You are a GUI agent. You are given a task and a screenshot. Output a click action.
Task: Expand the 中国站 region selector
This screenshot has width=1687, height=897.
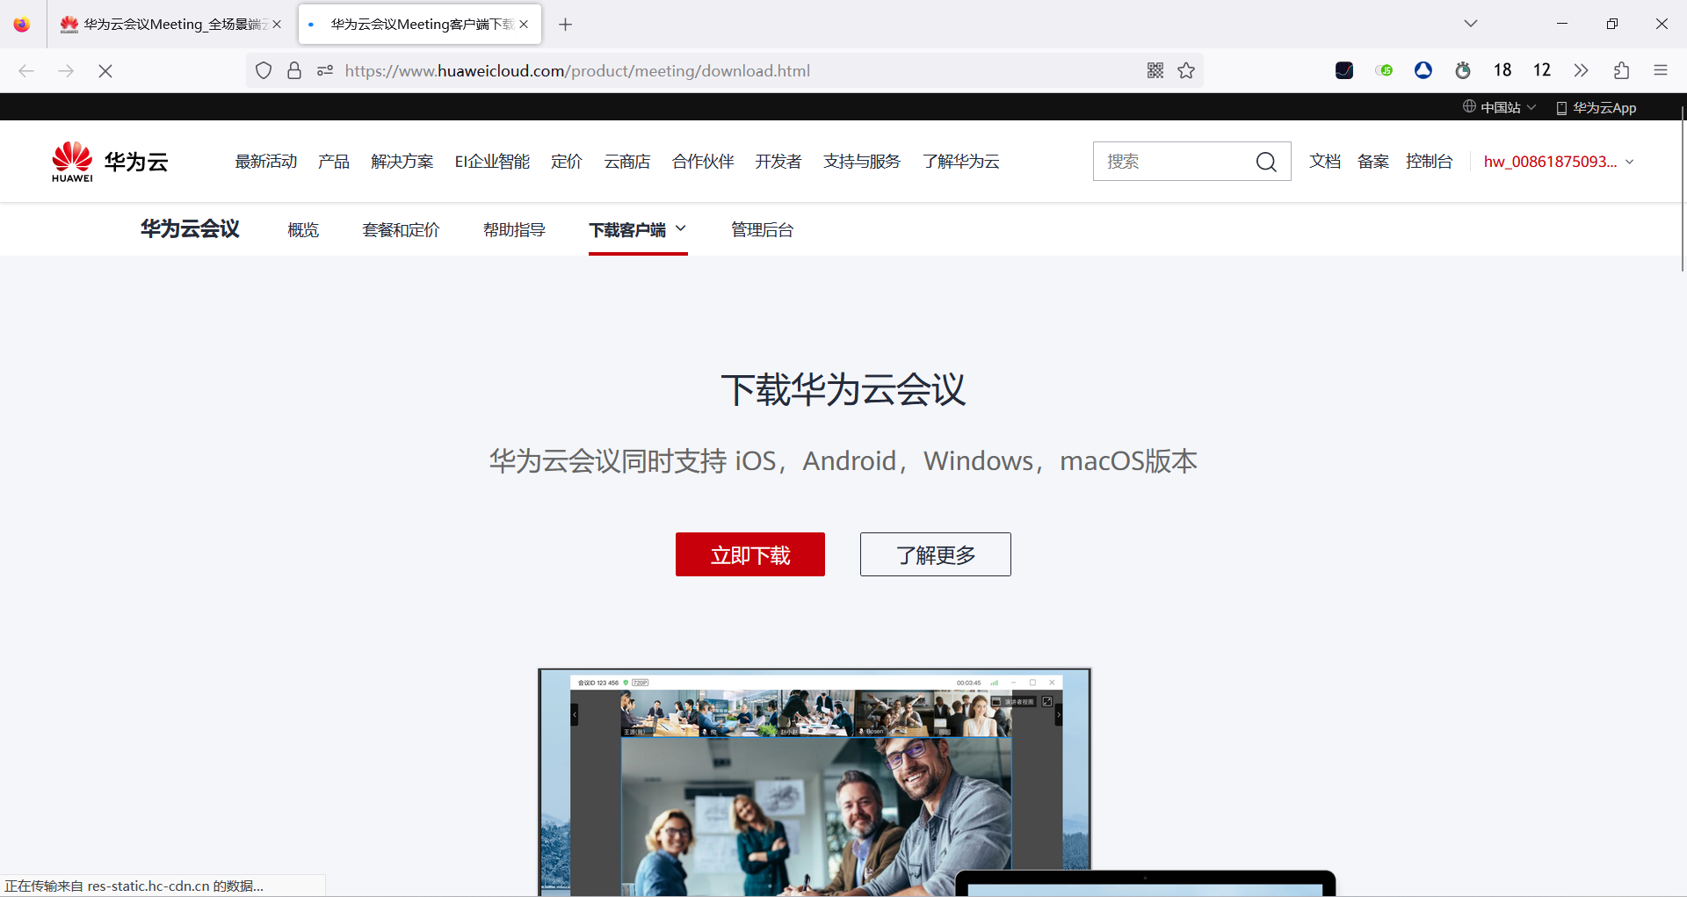point(1499,107)
